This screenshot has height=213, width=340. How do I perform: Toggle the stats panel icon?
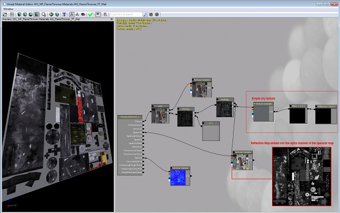coord(98,14)
